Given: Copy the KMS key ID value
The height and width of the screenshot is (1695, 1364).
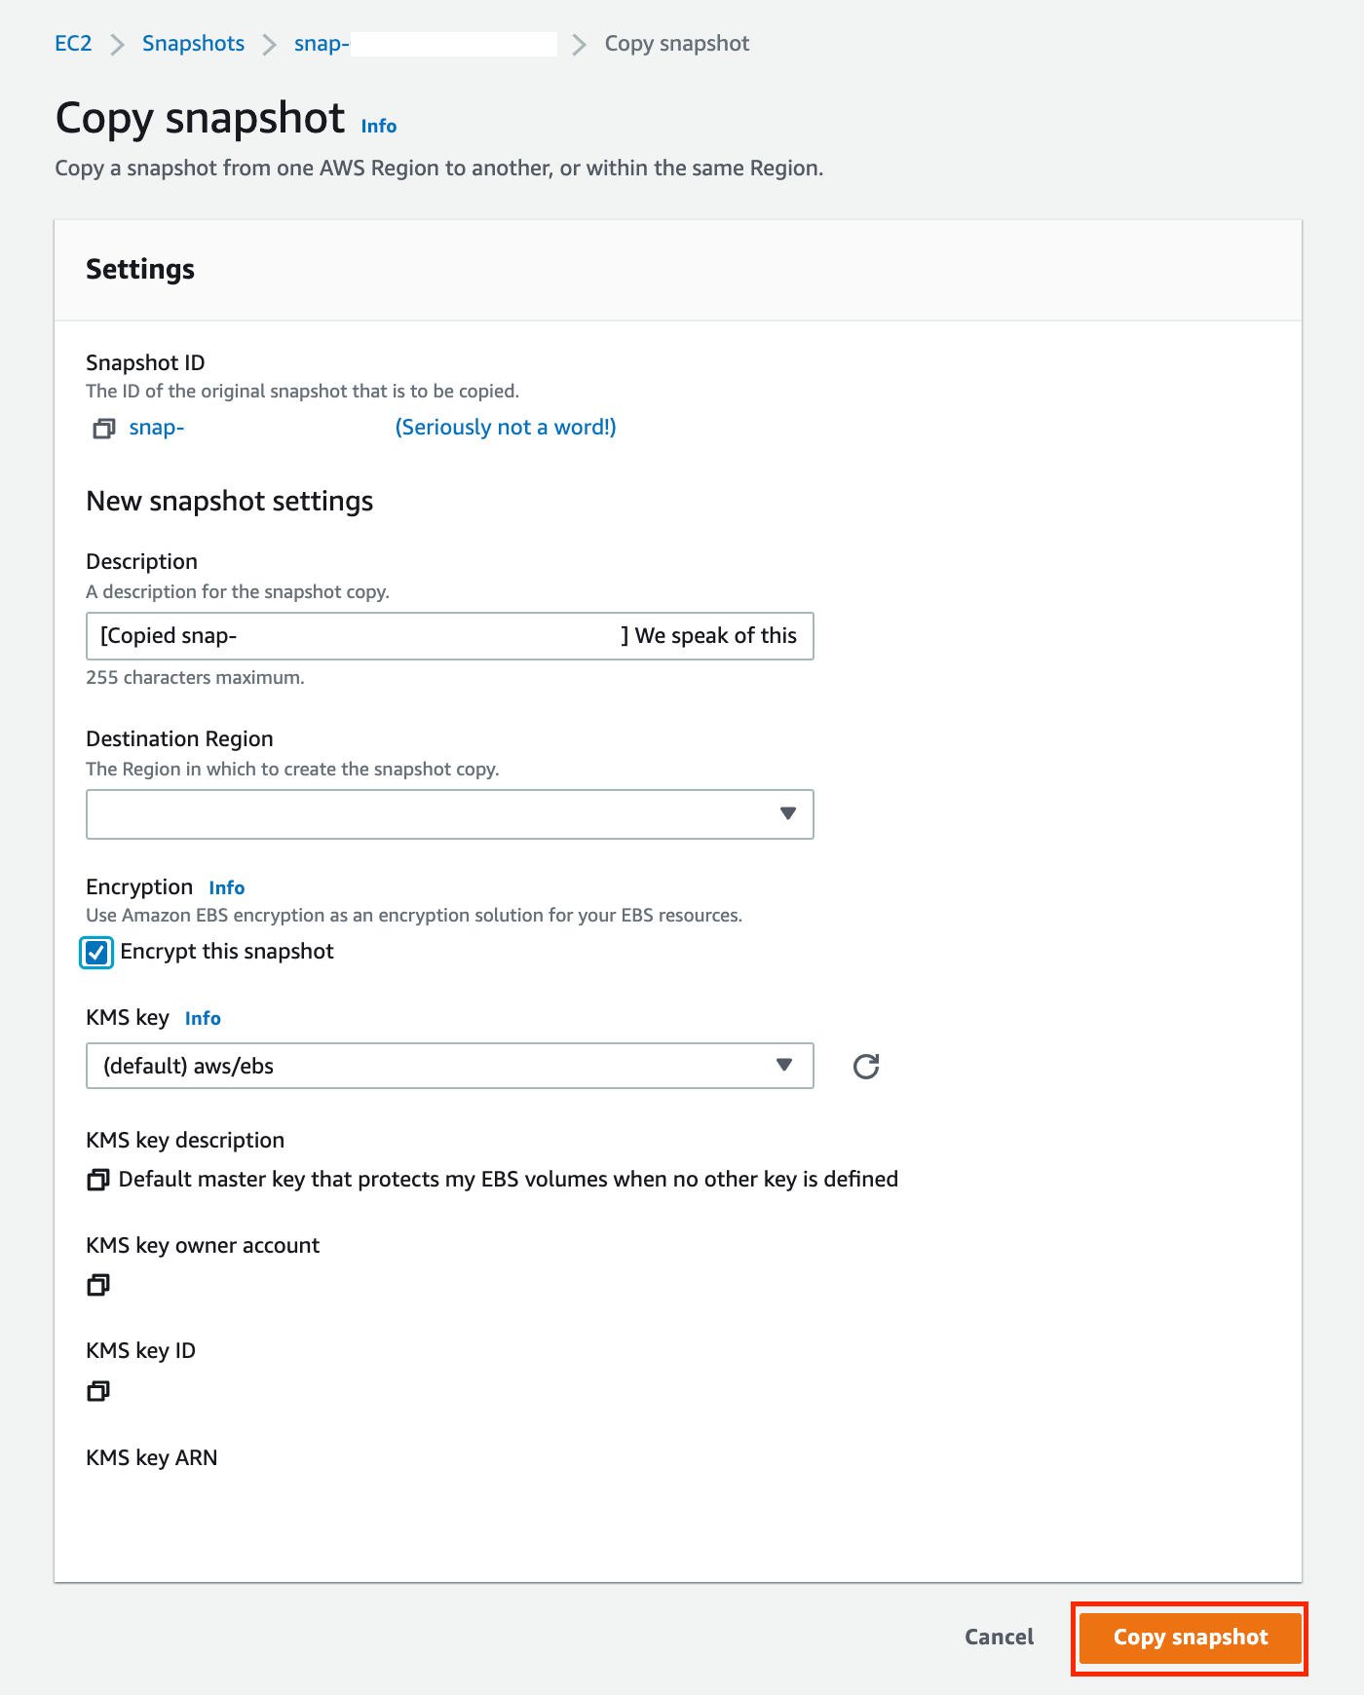Looking at the screenshot, I should coord(98,1390).
